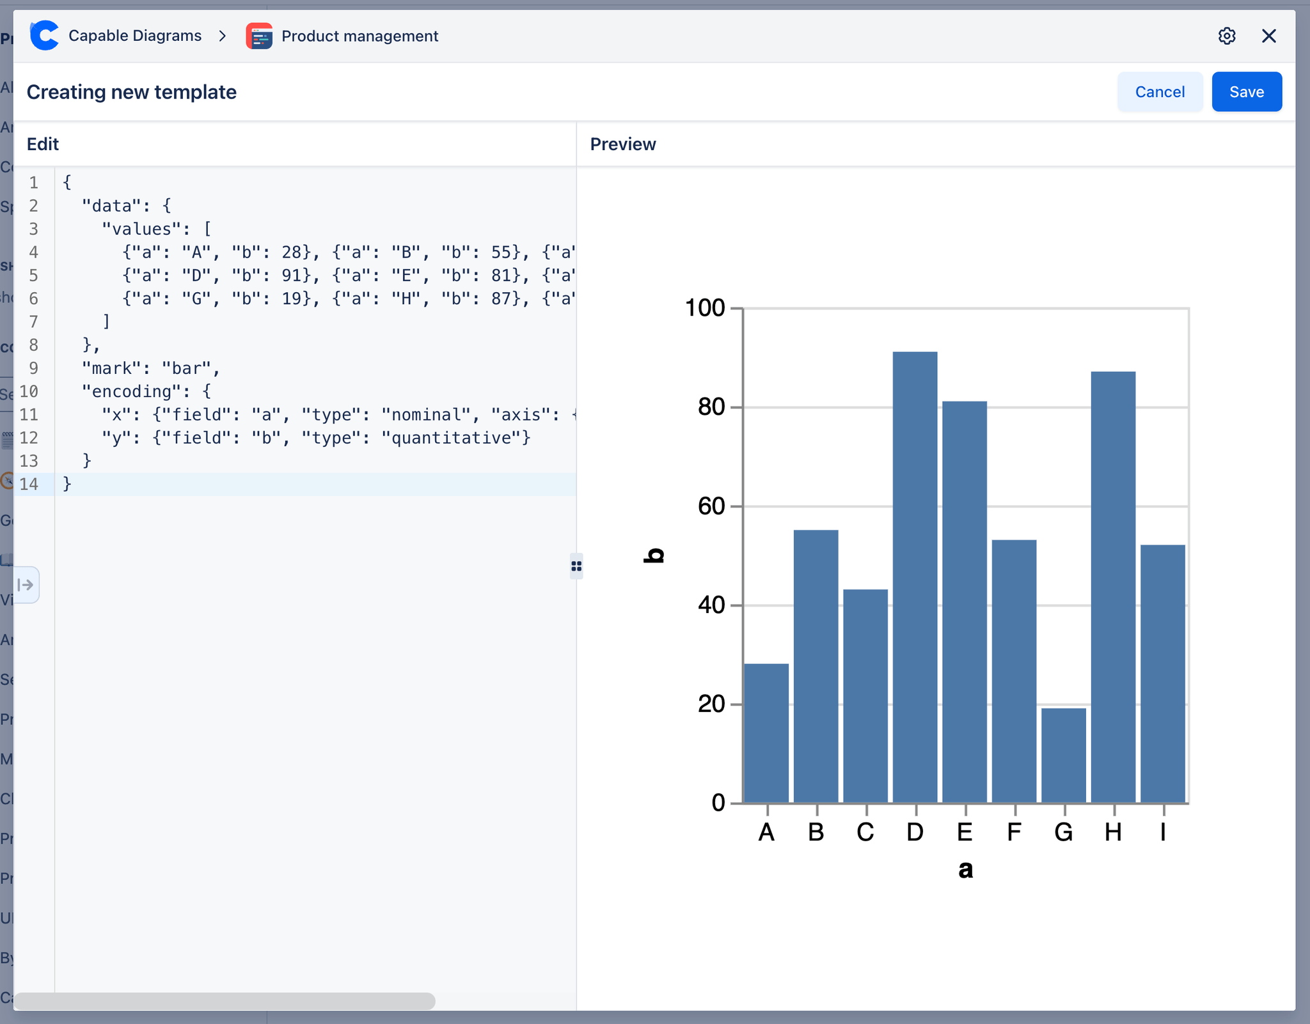The height and width of the screenshot is (1024, 1310).
Task: Click the panel splitter drag handle icon
Action: [576, 566]
